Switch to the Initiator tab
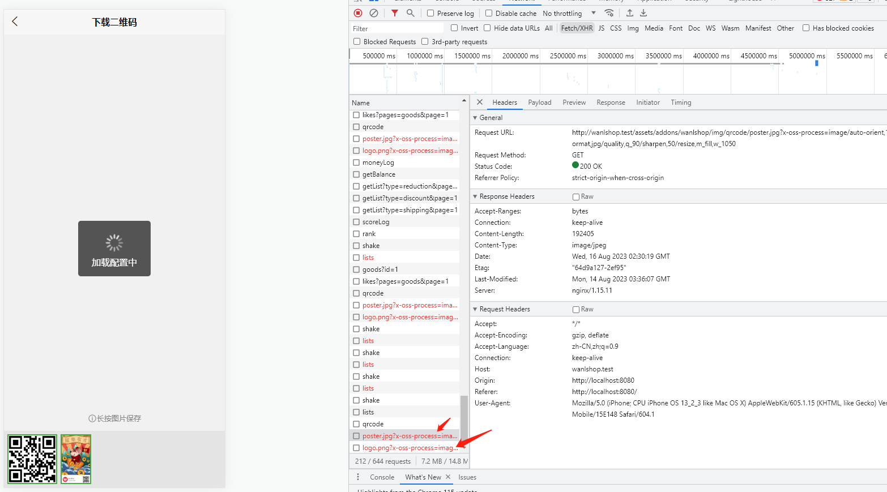This screenshot has height=492, width=887. point(648,102)
